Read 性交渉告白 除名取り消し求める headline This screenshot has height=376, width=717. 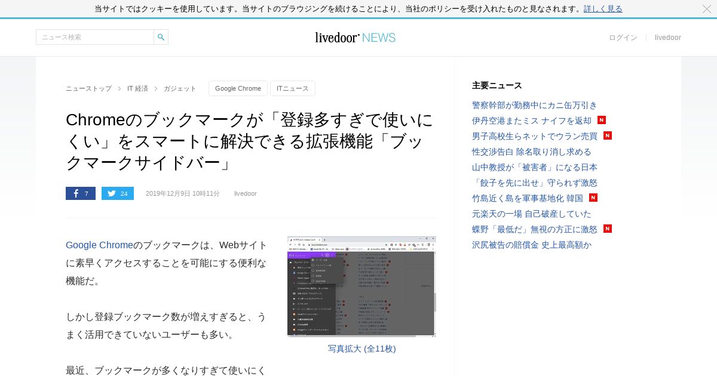tap(532, 152)
